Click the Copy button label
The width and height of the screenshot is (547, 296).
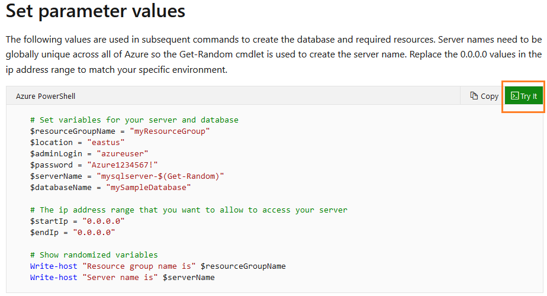pos(490,96)
